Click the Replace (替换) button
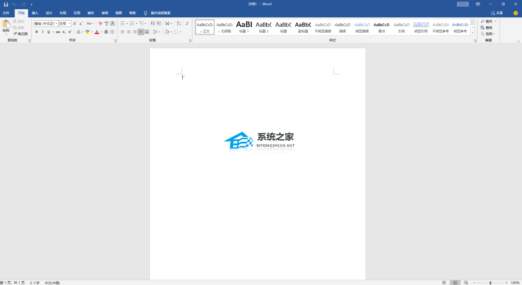Screen dimensions: 522x285 point(487,27)
